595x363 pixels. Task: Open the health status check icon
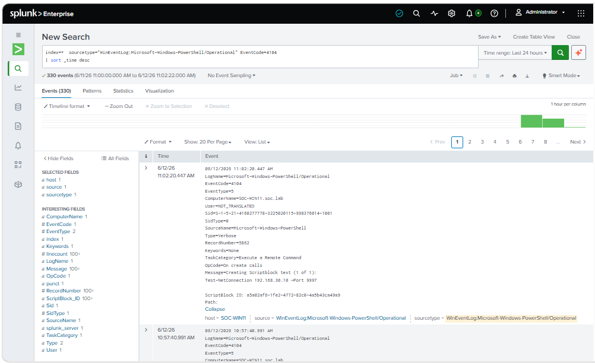[399, 14]
